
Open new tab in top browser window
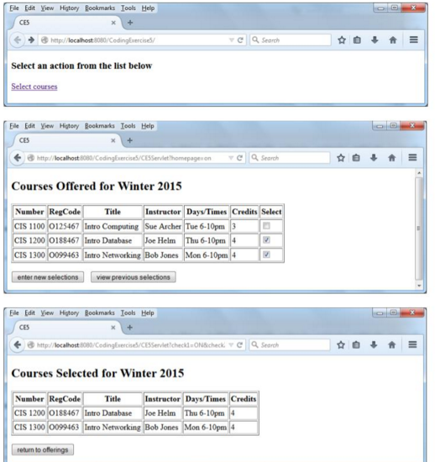point(130,23)
